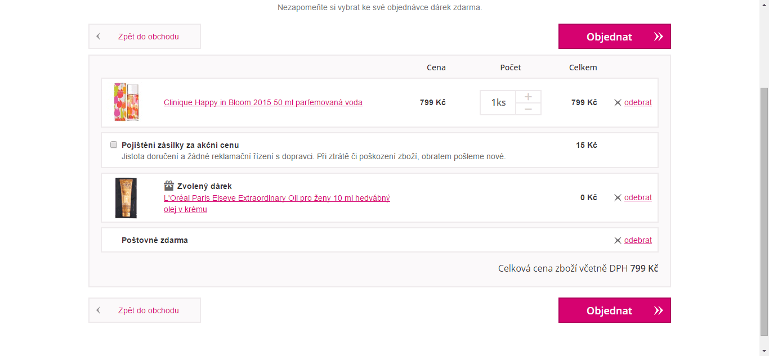Click left chevron on bottom Zpět button

pos(99,310)
